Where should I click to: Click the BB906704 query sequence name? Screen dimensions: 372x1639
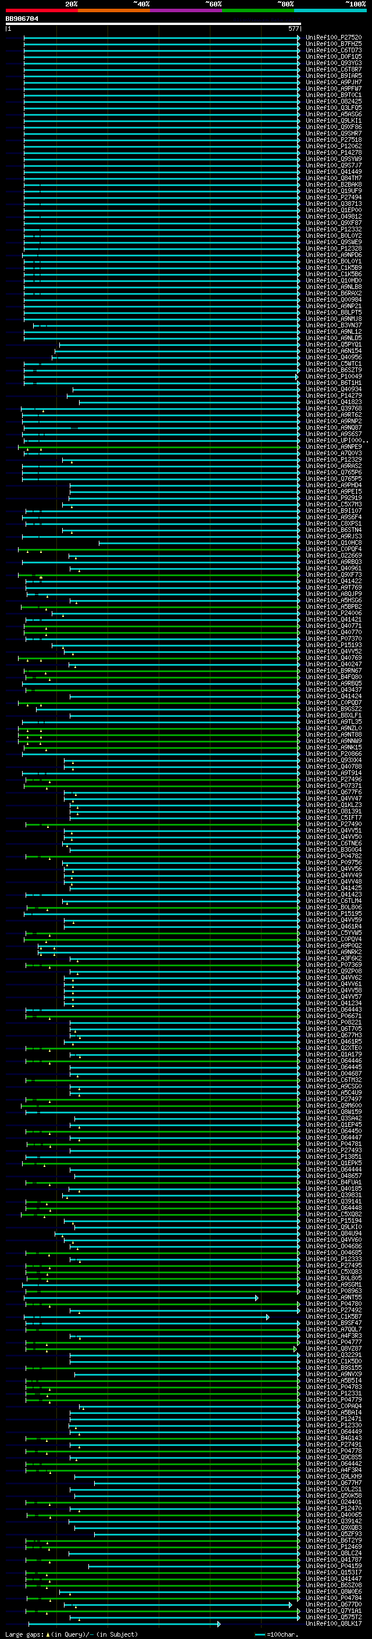click(22, 19)
